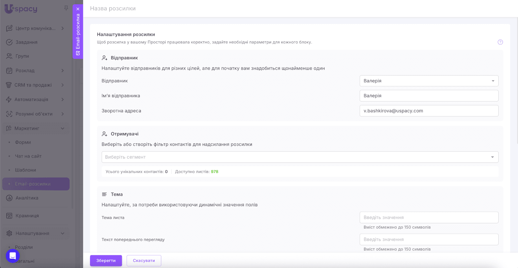This screenshot has height=268, width=518.
Task: Focus the Зворотна адреса email field
Action: 429,111
